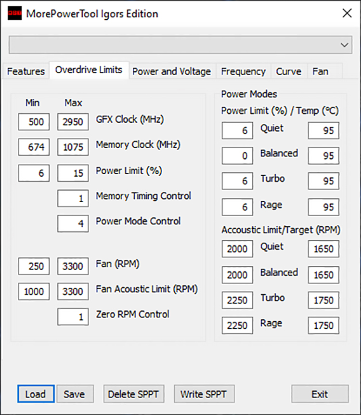Screen dimensions: 361x415
Task: Click the Zero RPM Control label
Action: click(x=132, y=314)
